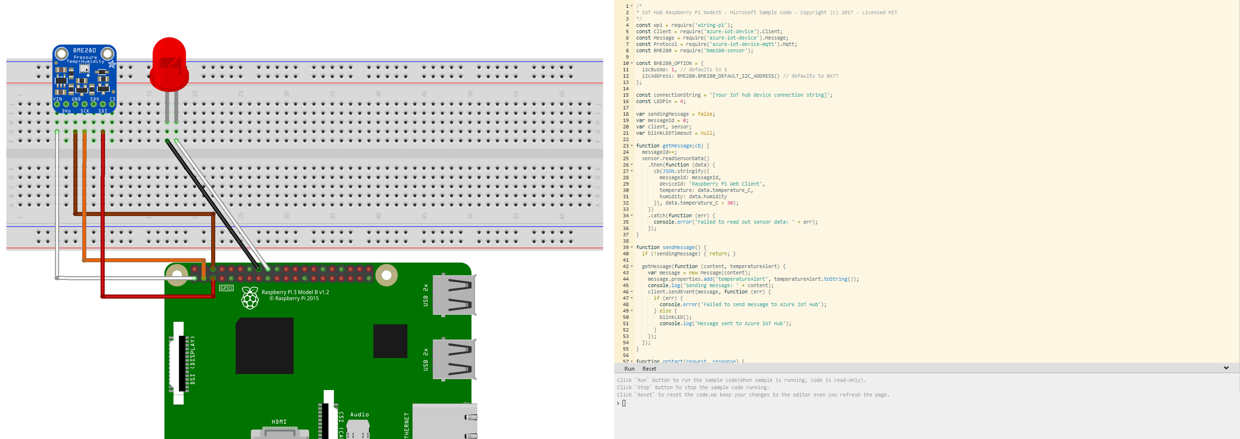This screenshot has width=1240, height=439.
Task: Collapse the comment block at line 1
Action: [632, 6]
